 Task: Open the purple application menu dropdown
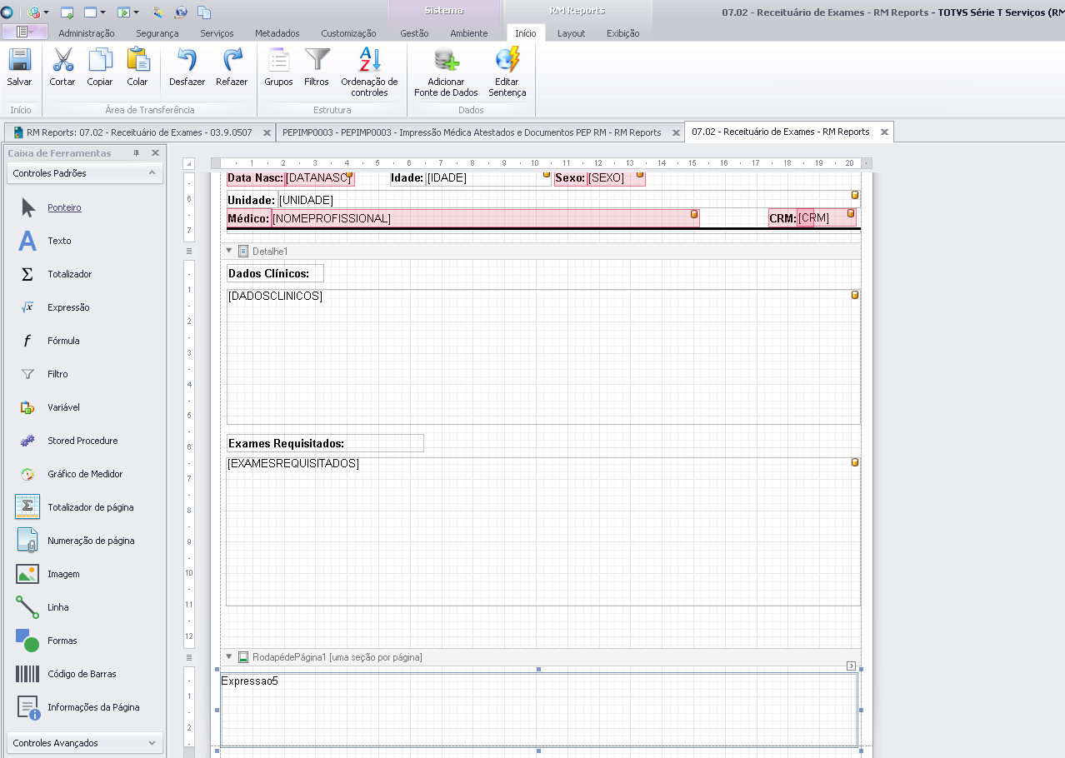coord(25,32)
